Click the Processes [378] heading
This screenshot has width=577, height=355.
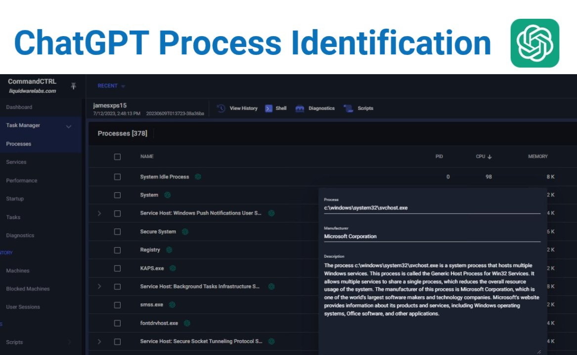(x=122, y=133)
